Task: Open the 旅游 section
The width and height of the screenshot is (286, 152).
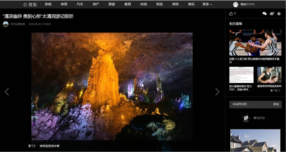Action: coord(112,4)
